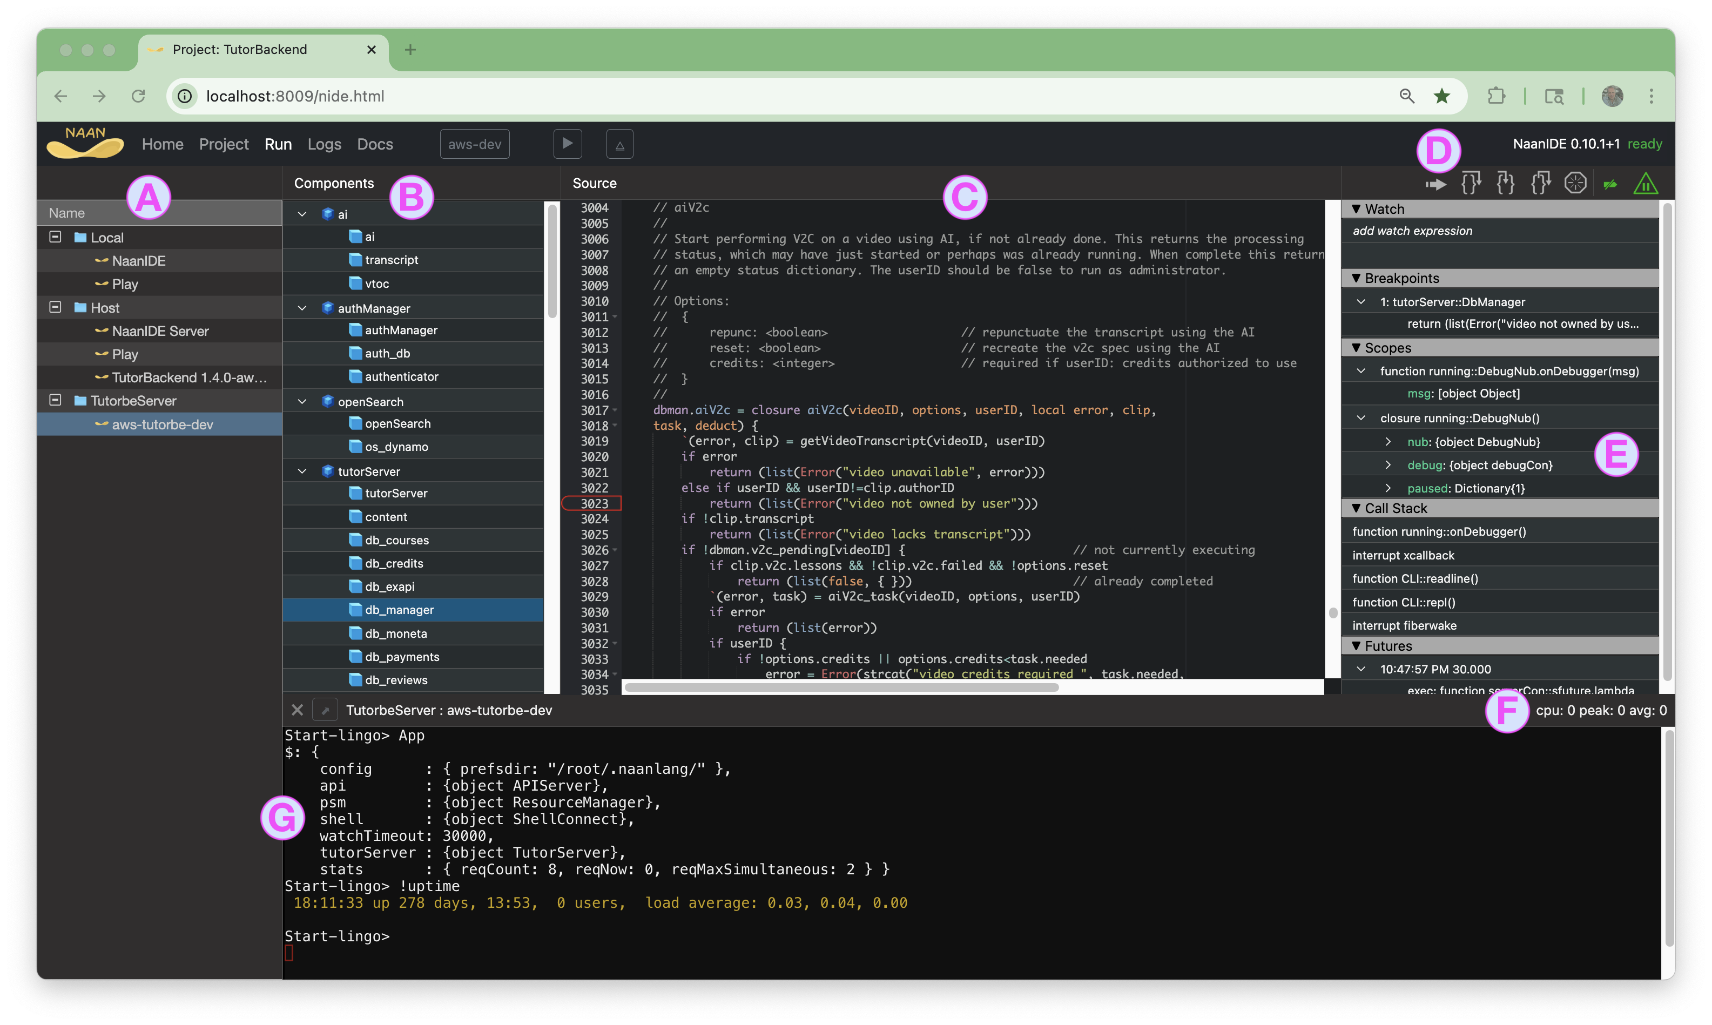Click the add watch expression field
The width and height of the screenshot is (1712, 1025).
pos(1412,231)
